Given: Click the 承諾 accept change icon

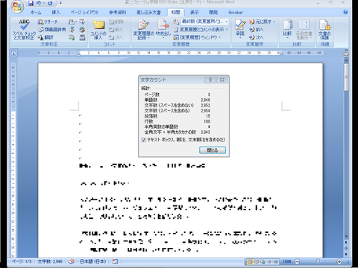Looking at the screenshot, I should click(240, 25).
